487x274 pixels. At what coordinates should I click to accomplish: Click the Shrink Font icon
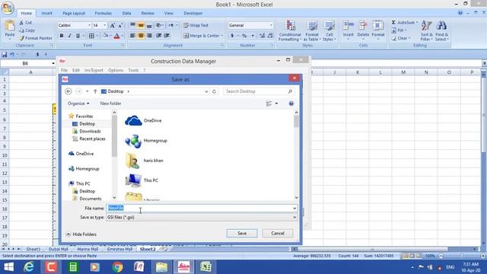click(120, 25)
